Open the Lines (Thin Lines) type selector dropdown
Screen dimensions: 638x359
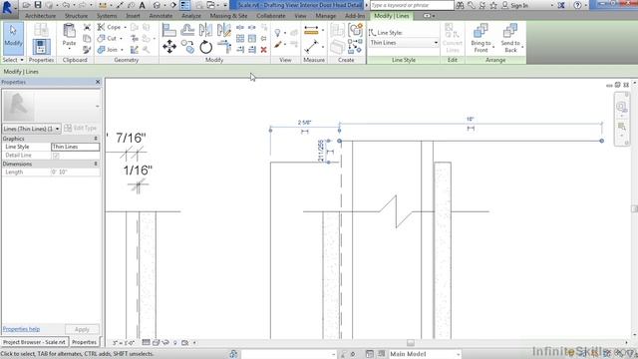pyautogui.click(x=31, y=129)
